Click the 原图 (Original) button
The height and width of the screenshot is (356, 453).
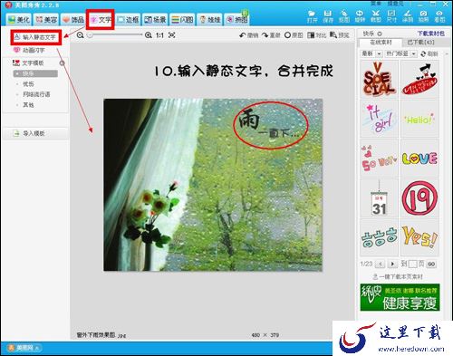coord(294,35)
